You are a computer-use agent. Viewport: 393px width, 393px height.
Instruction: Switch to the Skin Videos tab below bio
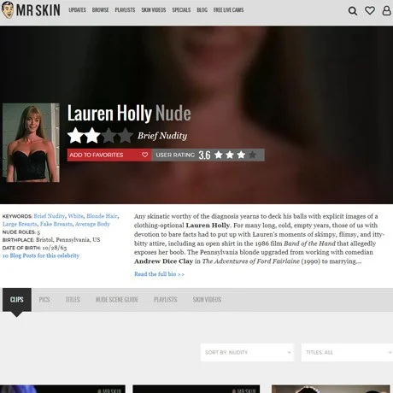207,300
